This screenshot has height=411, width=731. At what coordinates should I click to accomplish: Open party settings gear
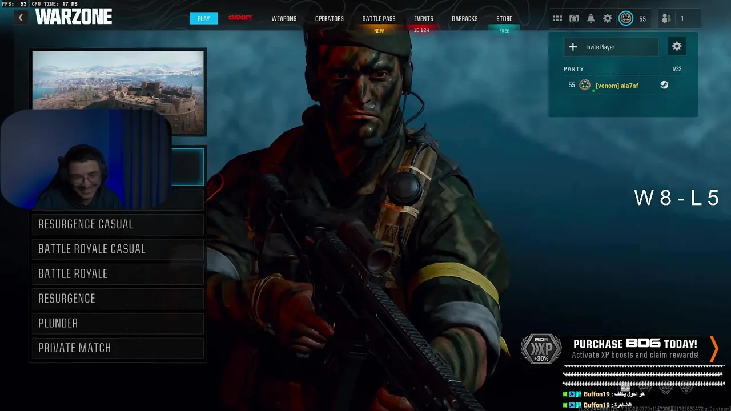pyautogui.click(x=677, y=47)
